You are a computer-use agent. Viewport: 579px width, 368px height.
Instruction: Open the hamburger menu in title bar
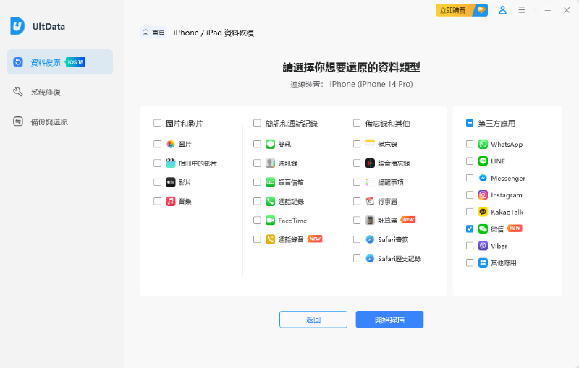[x=522, y=10]
